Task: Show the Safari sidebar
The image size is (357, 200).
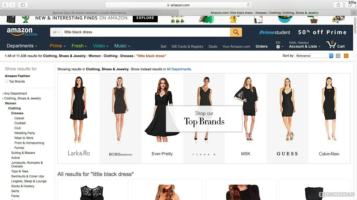Action: tap(23, 5)
